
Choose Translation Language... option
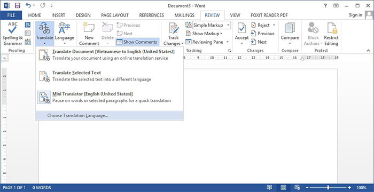[110, 116]
